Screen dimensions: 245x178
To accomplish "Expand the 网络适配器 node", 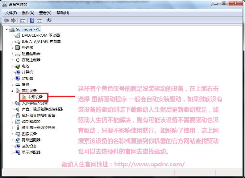I will (13, 140).
